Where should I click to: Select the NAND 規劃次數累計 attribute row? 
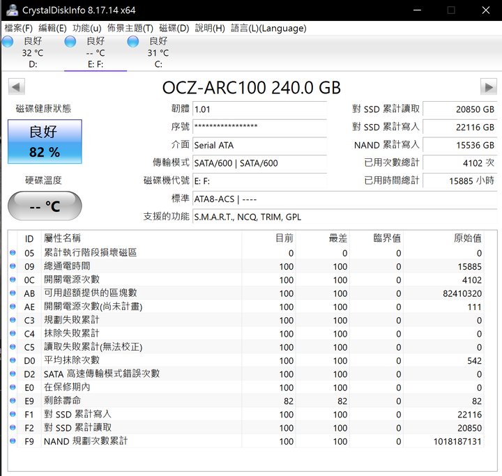coord(246,440)
